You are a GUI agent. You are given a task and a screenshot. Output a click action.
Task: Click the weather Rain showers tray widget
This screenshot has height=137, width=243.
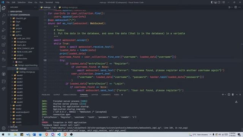(199, 134)
